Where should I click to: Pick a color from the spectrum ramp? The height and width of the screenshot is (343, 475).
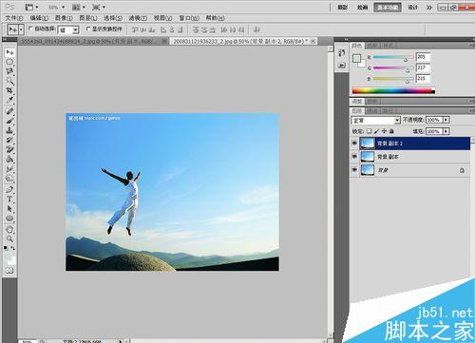393,91
